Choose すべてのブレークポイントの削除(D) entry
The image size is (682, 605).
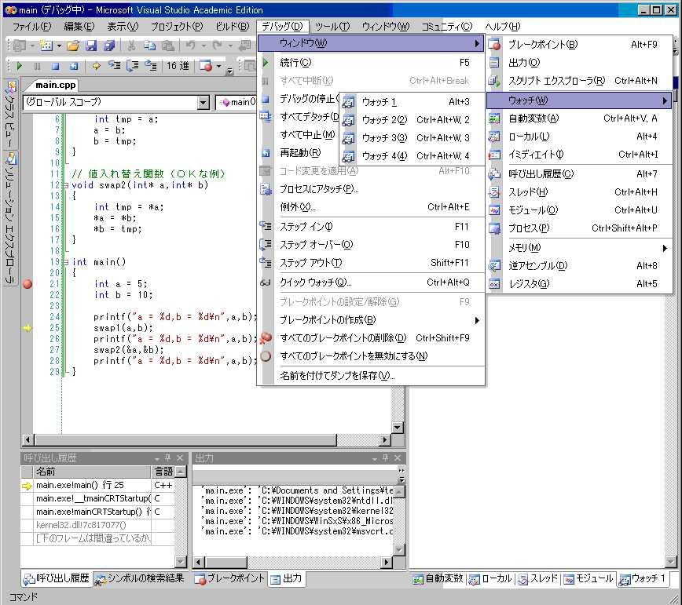371,338
